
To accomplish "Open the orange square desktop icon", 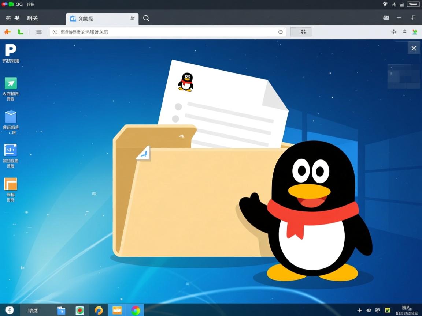I will coord(11,184).
